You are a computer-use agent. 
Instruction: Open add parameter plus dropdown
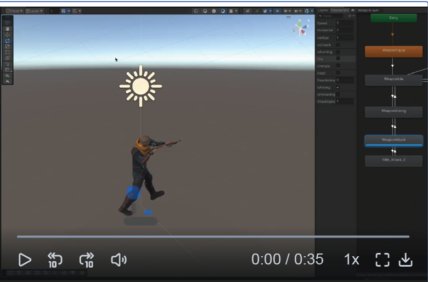pos(351,16)
